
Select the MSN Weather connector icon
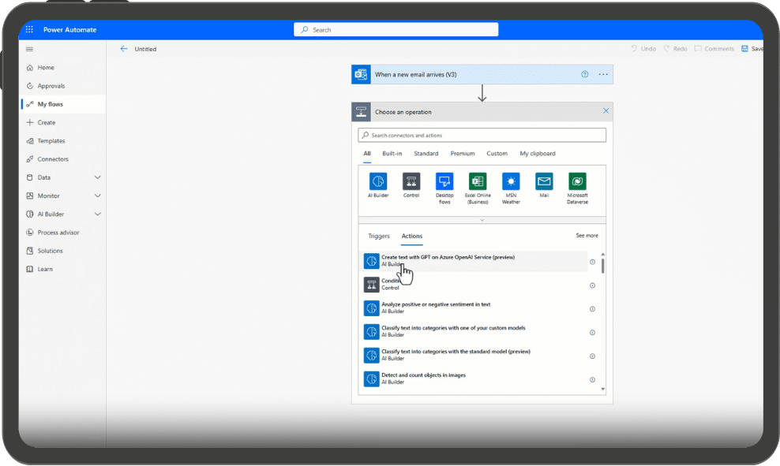(511, 181)
